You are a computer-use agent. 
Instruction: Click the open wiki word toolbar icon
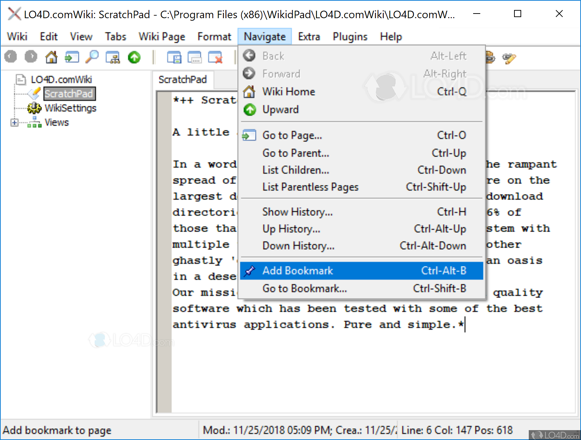coord(72,57)
